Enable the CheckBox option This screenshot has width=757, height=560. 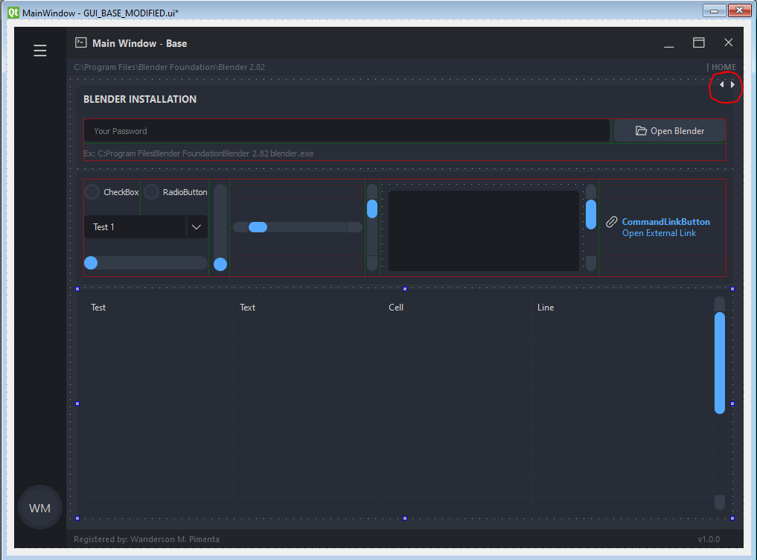tap(92, 191)
